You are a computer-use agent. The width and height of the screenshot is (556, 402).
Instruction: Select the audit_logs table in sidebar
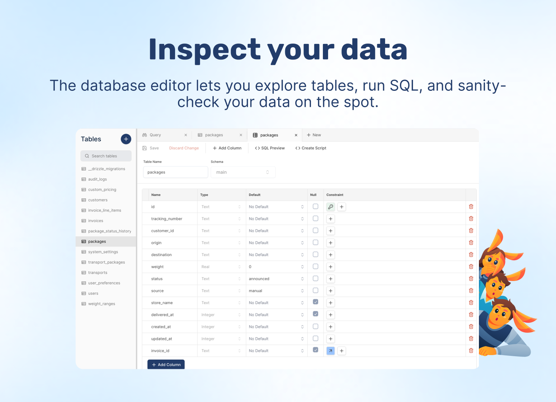106,179
